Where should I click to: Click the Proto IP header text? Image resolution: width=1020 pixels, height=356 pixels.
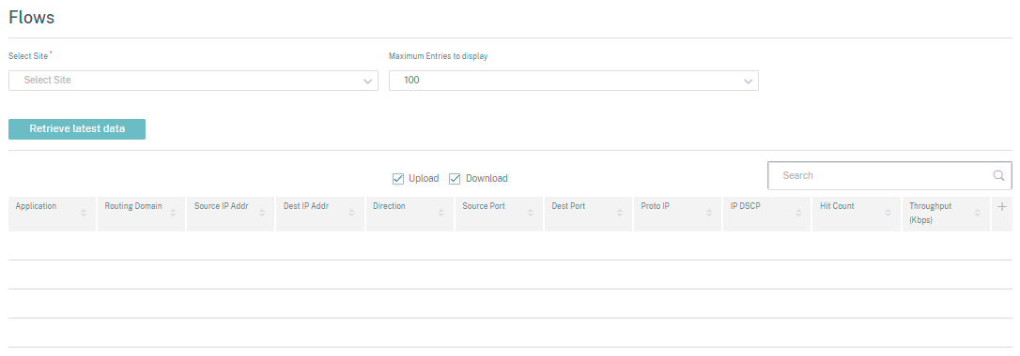click(x=655, y=206)
